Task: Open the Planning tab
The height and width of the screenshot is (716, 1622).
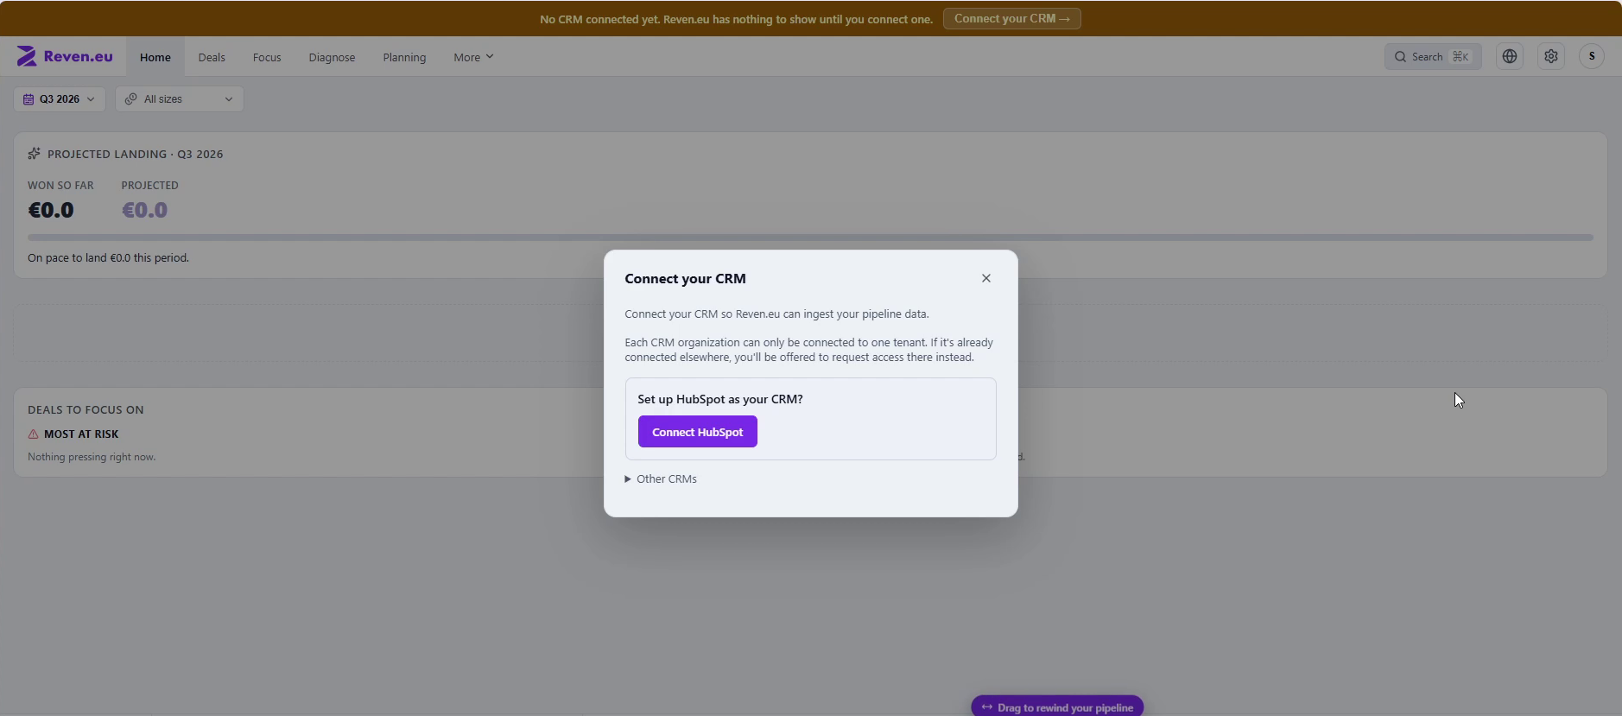Action: coord(404,57)
